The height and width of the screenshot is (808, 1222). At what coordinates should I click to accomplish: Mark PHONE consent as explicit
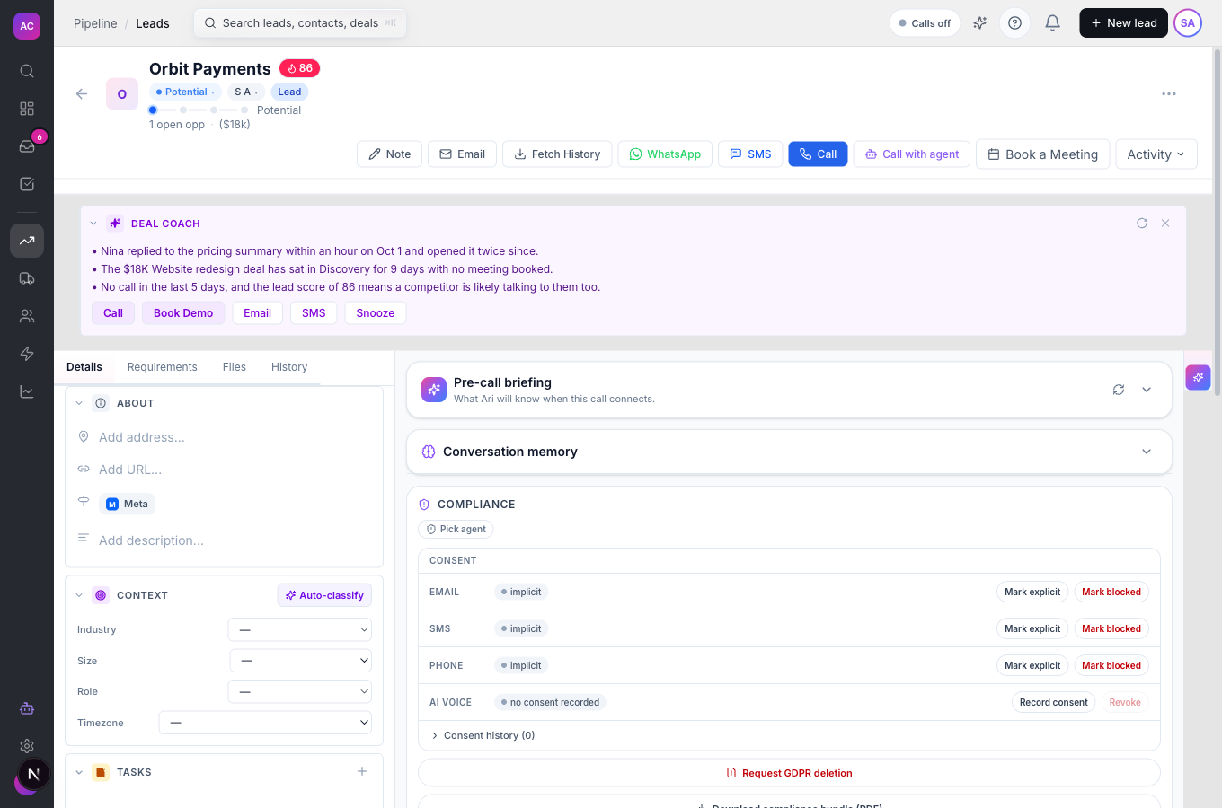[x=1032, y=666]
